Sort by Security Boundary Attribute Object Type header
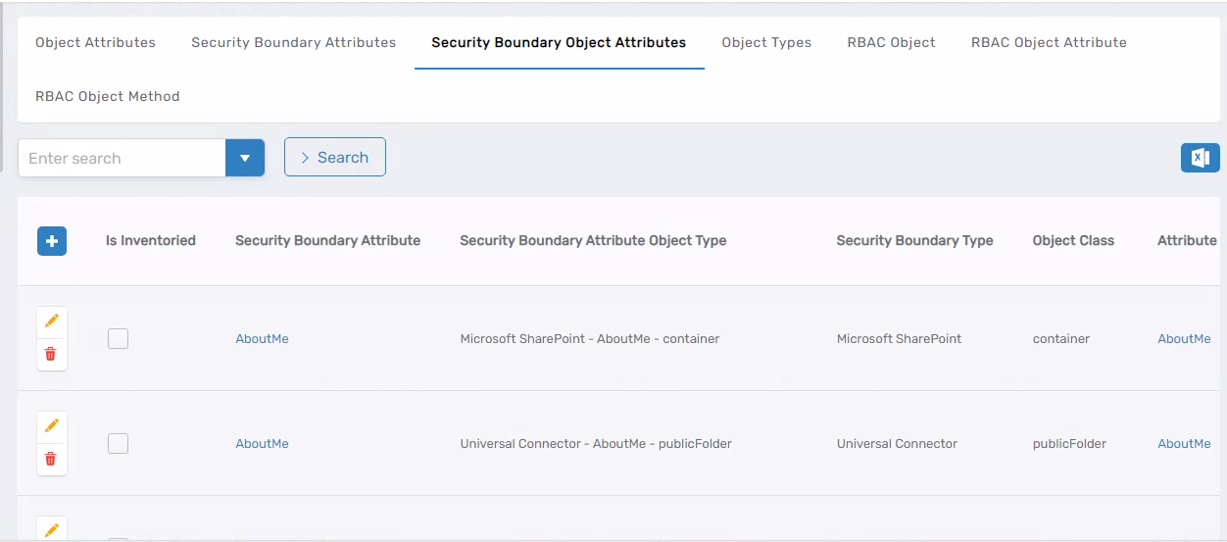 point(593,240)
